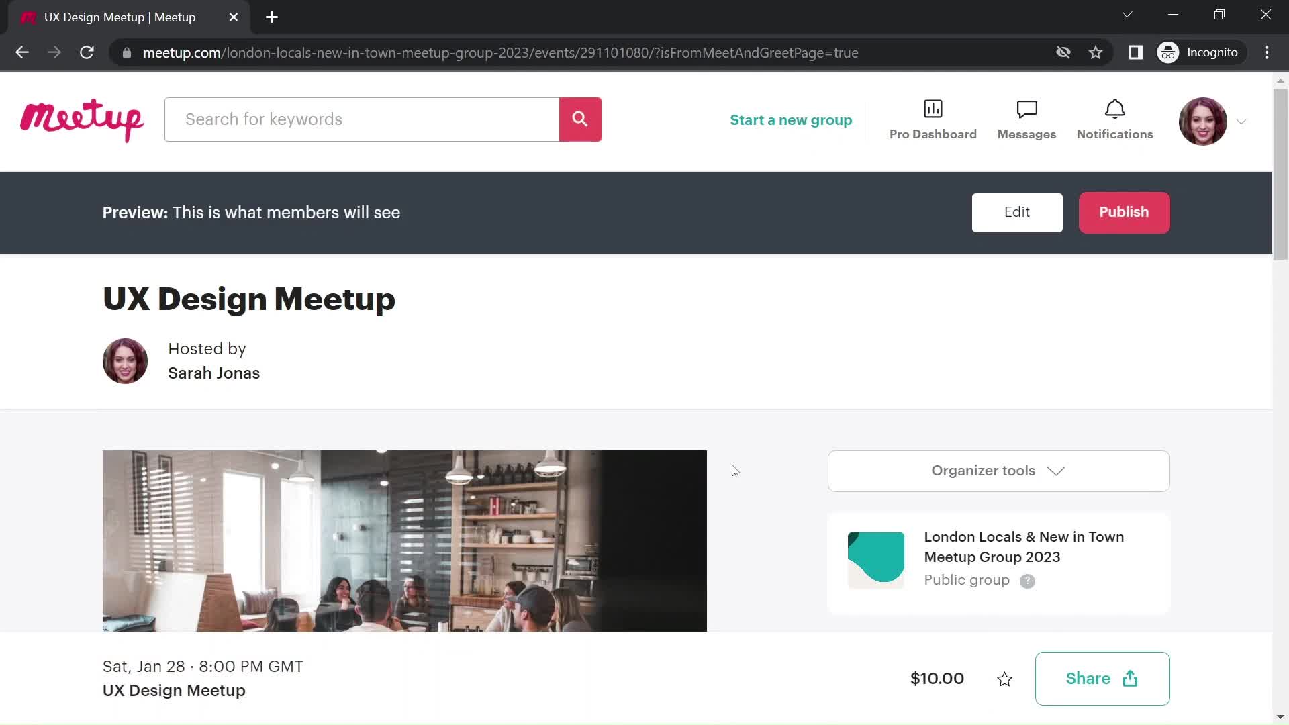Click the Share upload icon
The image size is (1289, 725).
[1131, 677]
